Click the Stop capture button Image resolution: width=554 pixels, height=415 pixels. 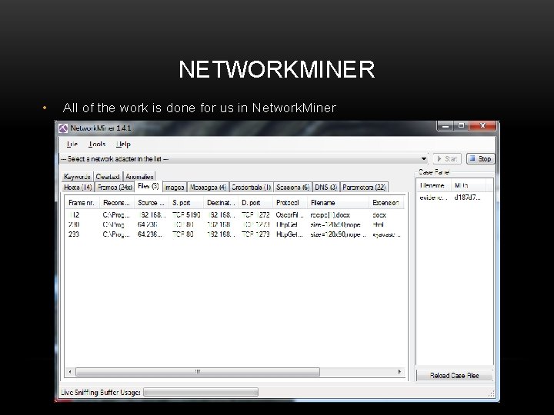(x=480, y=159)
